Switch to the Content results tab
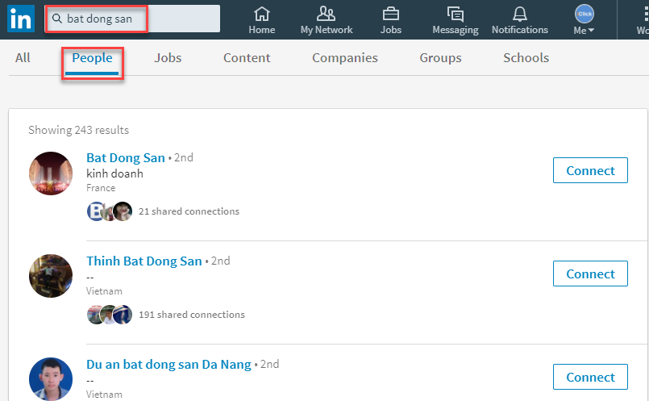 coord(247,58)
